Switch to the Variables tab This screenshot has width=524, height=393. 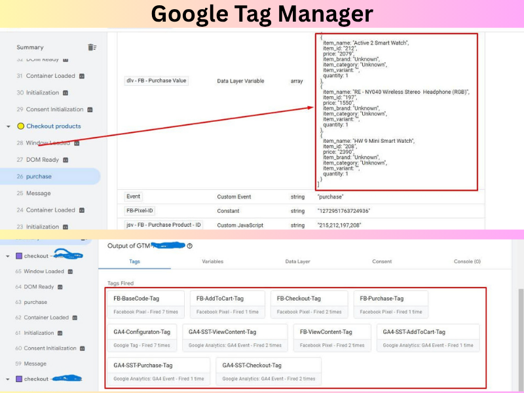point(212,261)
